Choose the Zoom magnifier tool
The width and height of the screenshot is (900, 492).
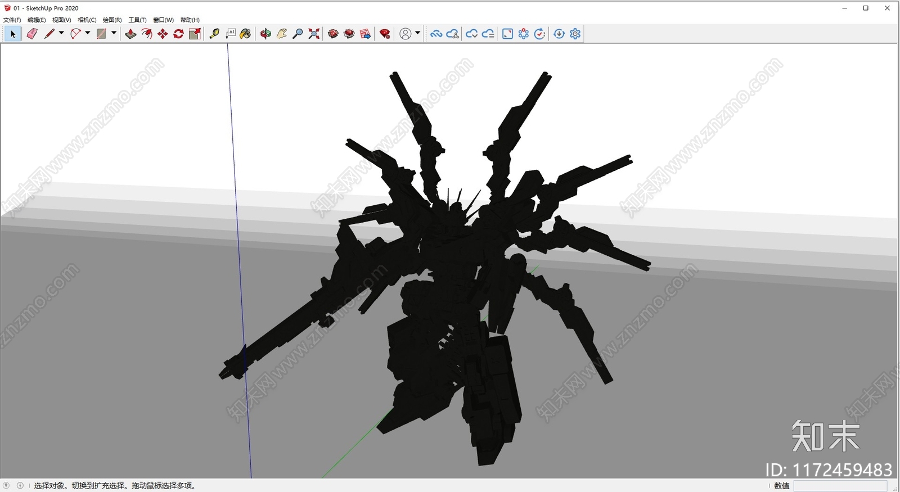point(298,34)
